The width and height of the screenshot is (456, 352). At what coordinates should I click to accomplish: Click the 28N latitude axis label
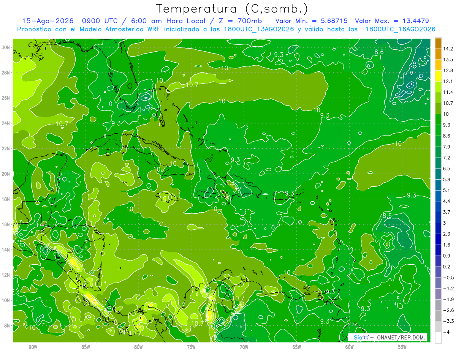click(6, 73)
